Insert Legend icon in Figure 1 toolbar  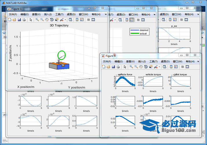82,20
